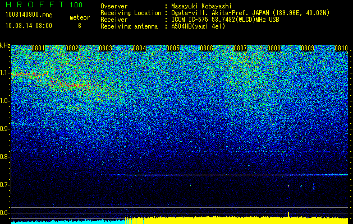Screen dimensions: 353x224
Task: Click the 0808 time marker
Action: [x=274, y=48]
